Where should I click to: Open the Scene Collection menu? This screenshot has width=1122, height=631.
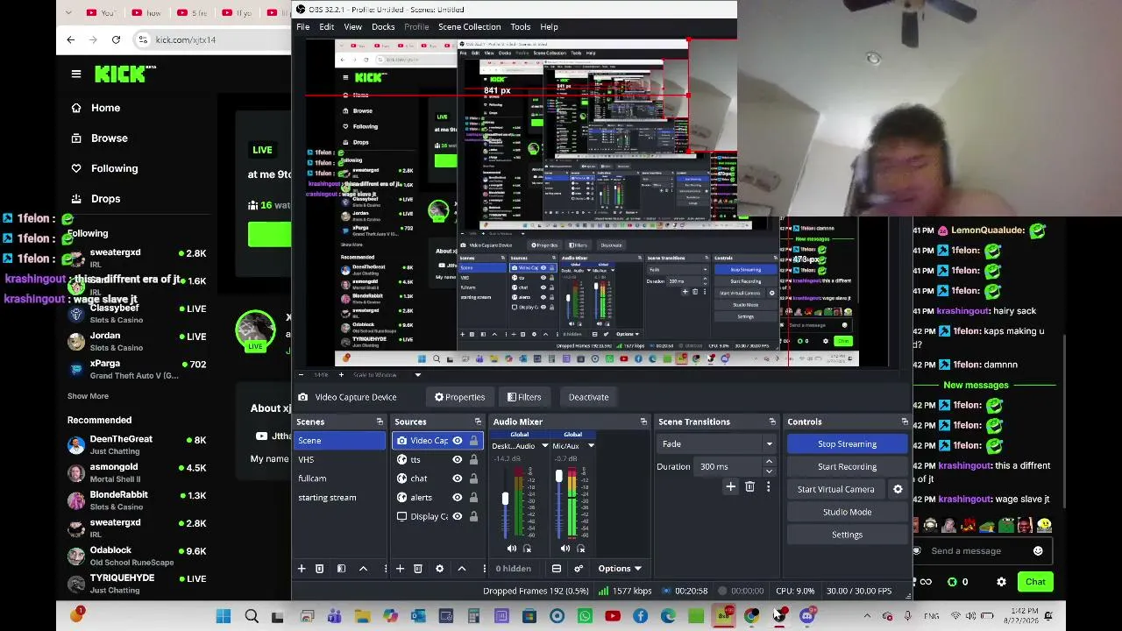tap(469, 27)
